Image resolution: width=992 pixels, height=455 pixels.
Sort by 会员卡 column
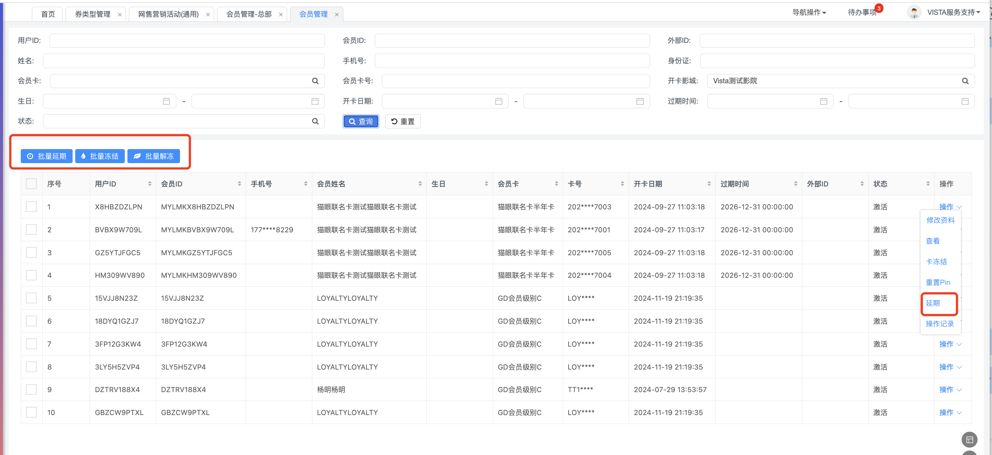point(556,184)
